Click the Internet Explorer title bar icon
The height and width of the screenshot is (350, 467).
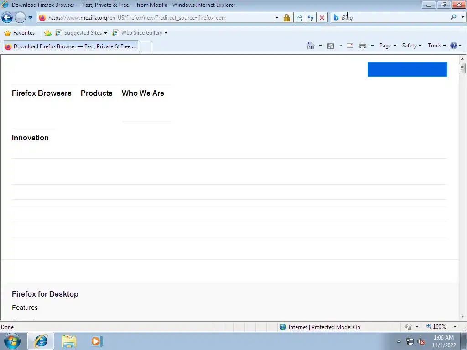pyautogui.click(x=5, y=5)
